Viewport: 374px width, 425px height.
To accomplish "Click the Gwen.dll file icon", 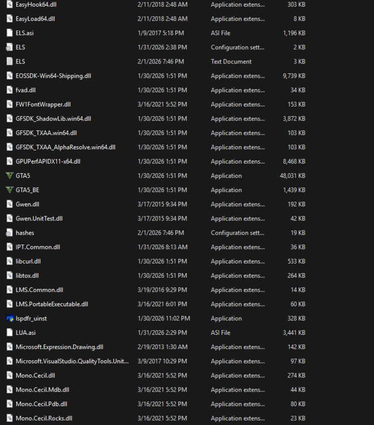I will pyautogui.click(x=10, y=204).
